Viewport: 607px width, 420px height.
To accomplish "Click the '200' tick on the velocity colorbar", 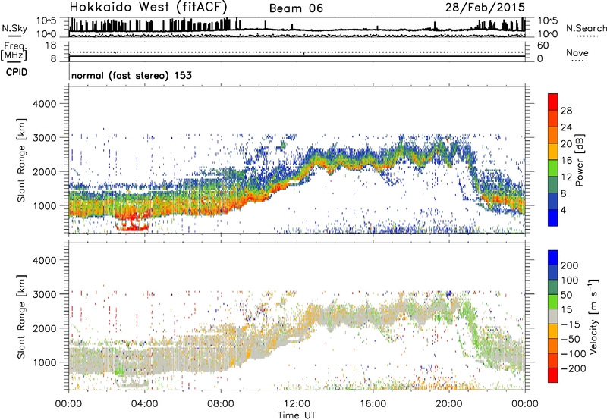I will point(570,265).
